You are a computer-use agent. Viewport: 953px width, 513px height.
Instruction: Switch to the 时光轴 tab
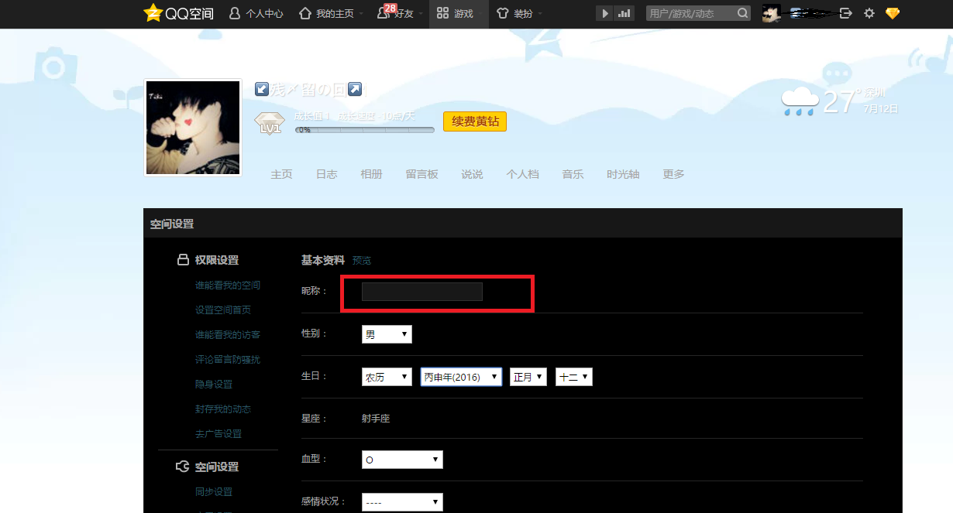623,174
